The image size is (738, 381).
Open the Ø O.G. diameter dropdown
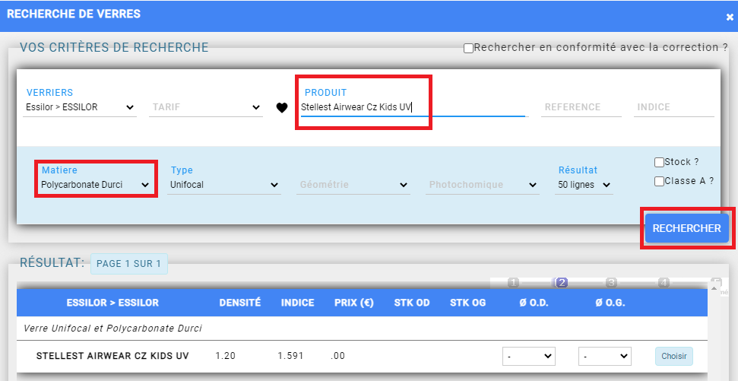click(605, 357)
